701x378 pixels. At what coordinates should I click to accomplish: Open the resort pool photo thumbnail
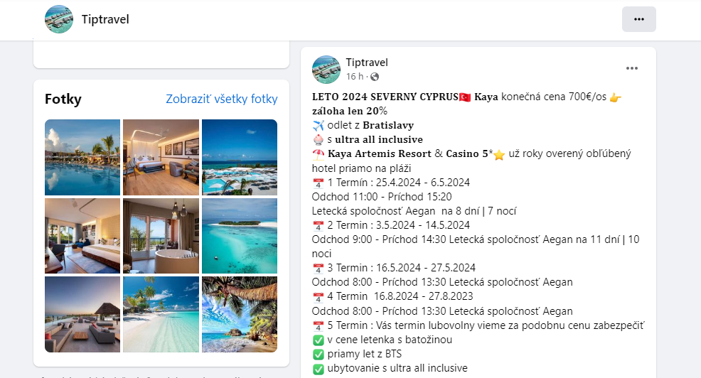click(82, 157)
